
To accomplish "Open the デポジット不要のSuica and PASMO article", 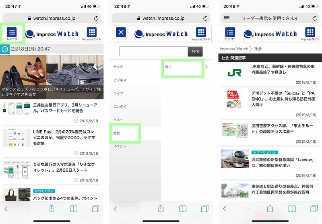I will point(283,99).
